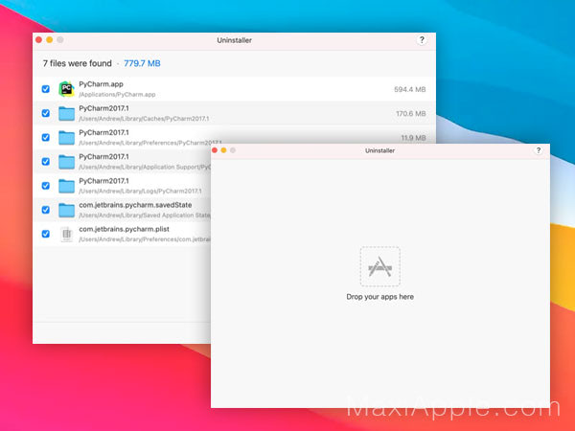The height and width of the screenshot is (431, 575).
Task: Minimize the front Uninstaller window
Action: click(x=223, y=150)
